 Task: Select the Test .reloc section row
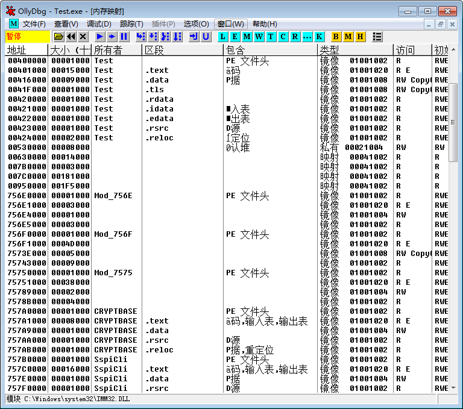click(227, 138)
